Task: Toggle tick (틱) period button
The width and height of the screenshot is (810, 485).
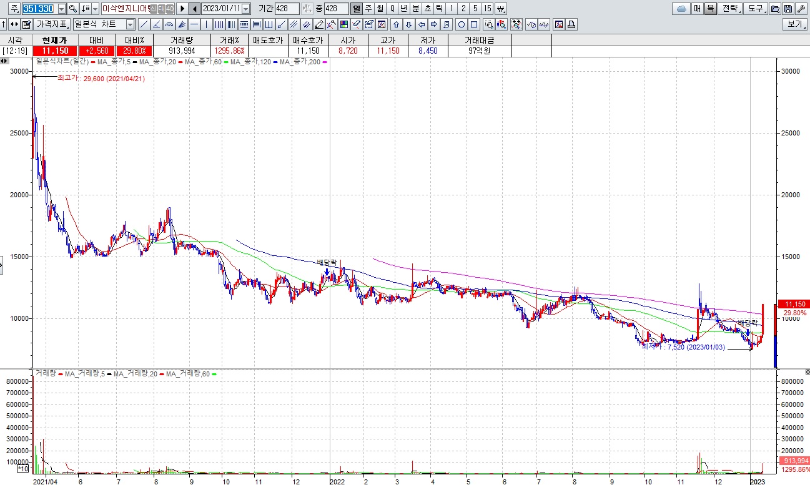Action: point(439,9)
